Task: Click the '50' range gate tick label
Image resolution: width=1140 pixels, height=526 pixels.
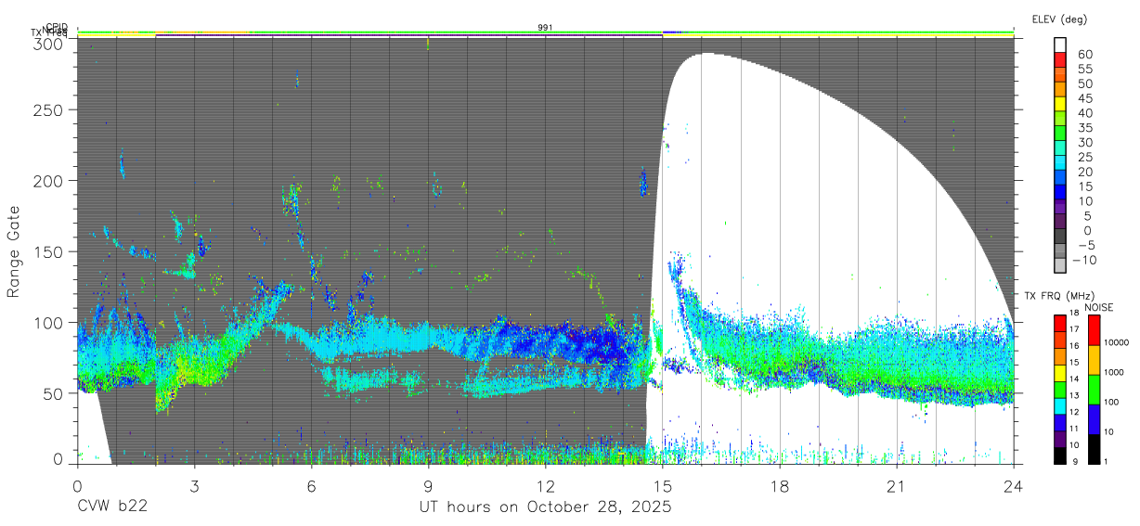Action: pos(52,392)
